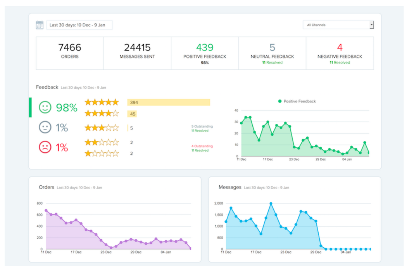Screen dimensions: 407x266
Task: Switch to the Orders stat card
Action: (70, 51)
